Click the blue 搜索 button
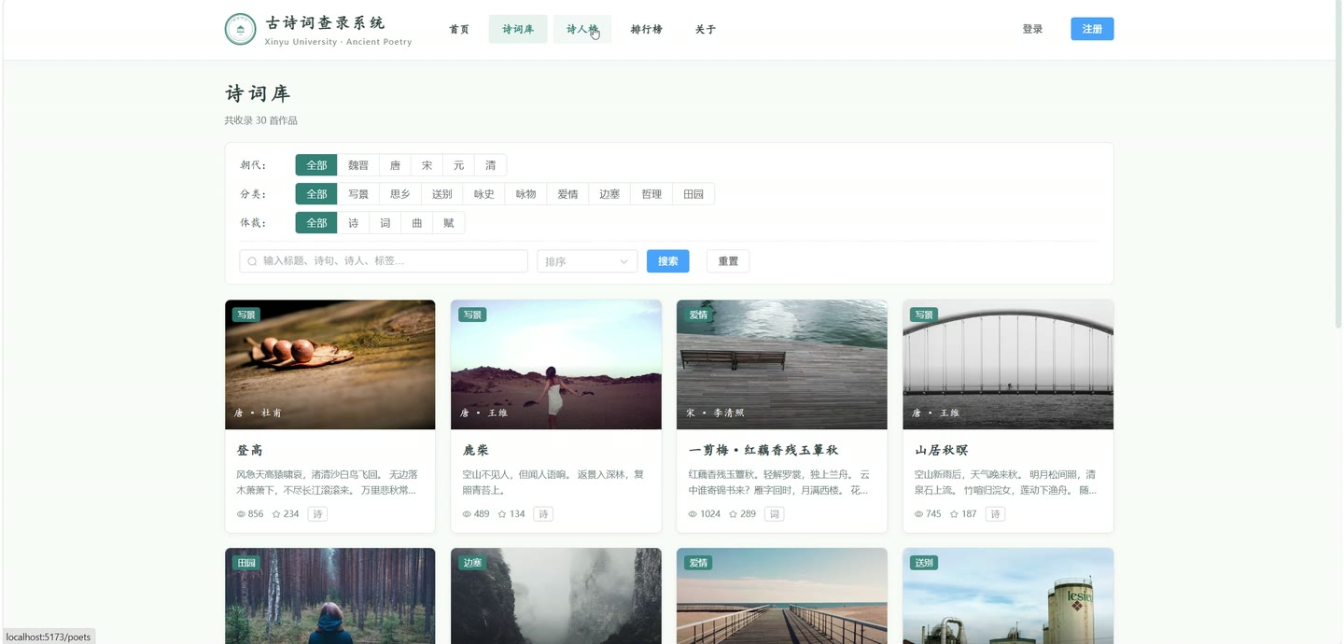This screenshot has width=1344, height=644. click(668, 261)
